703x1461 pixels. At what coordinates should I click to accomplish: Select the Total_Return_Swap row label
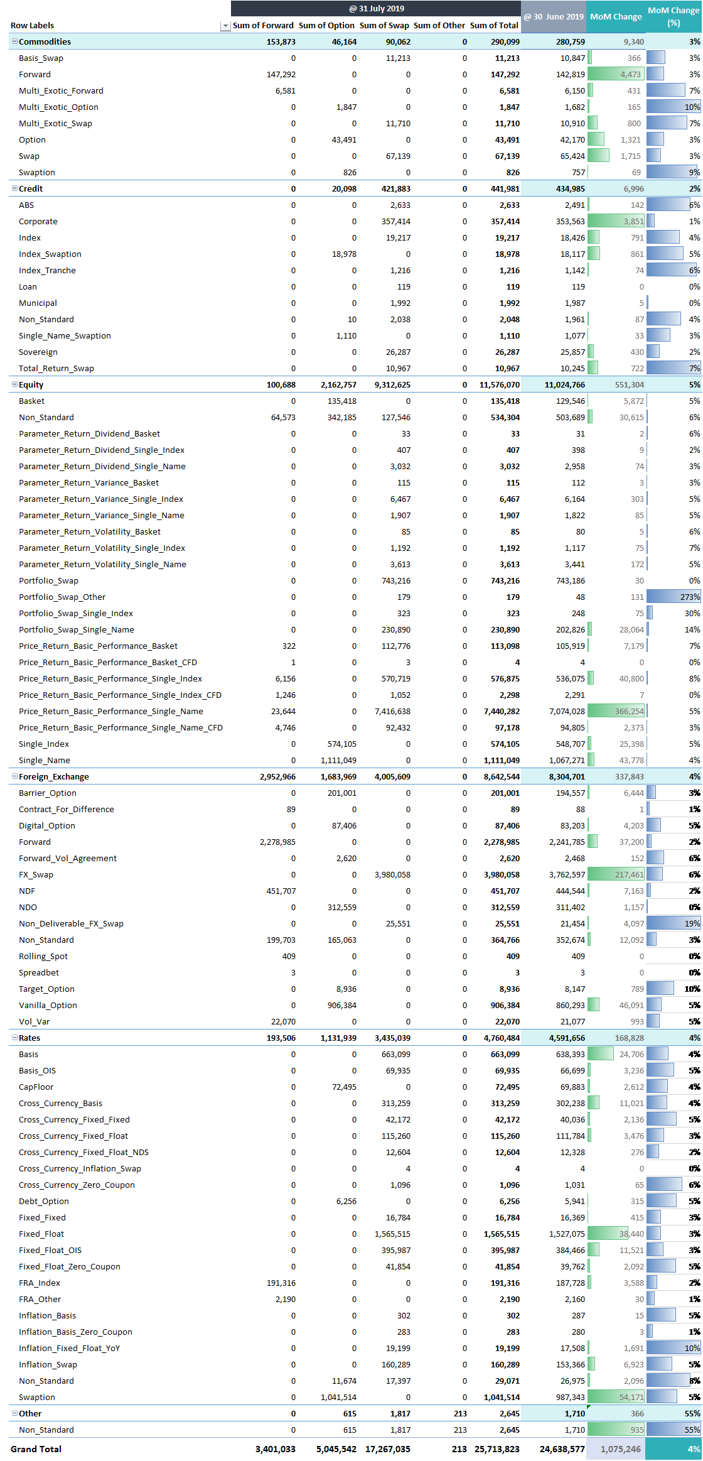56,368
